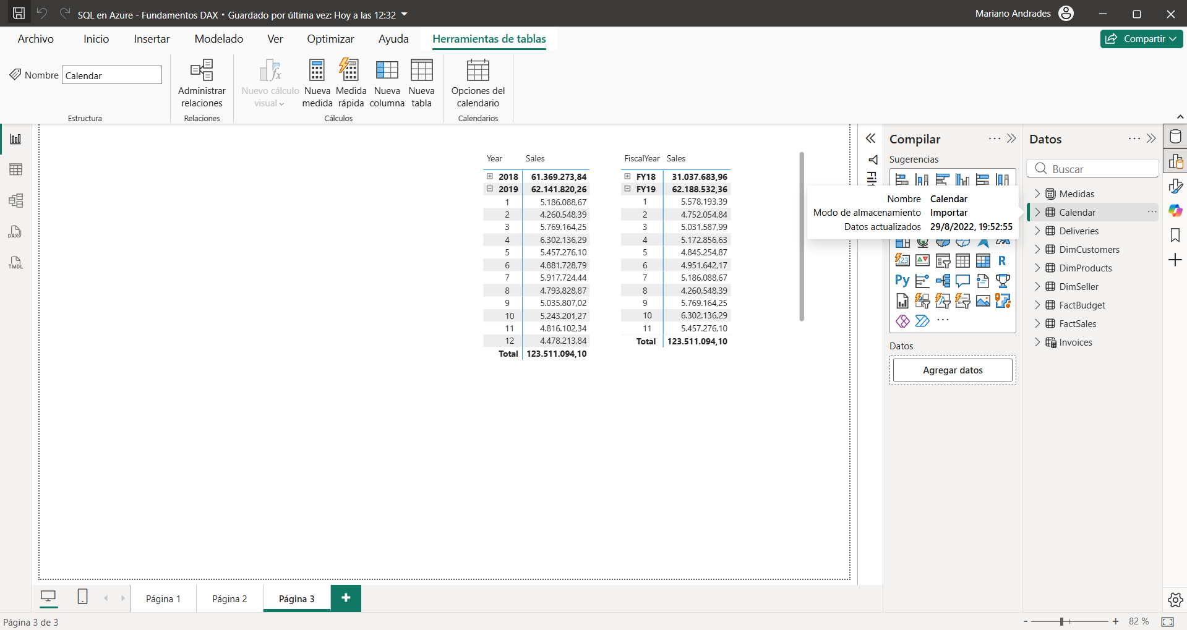Switch to Página 2 tab

(x=229, y=598)
